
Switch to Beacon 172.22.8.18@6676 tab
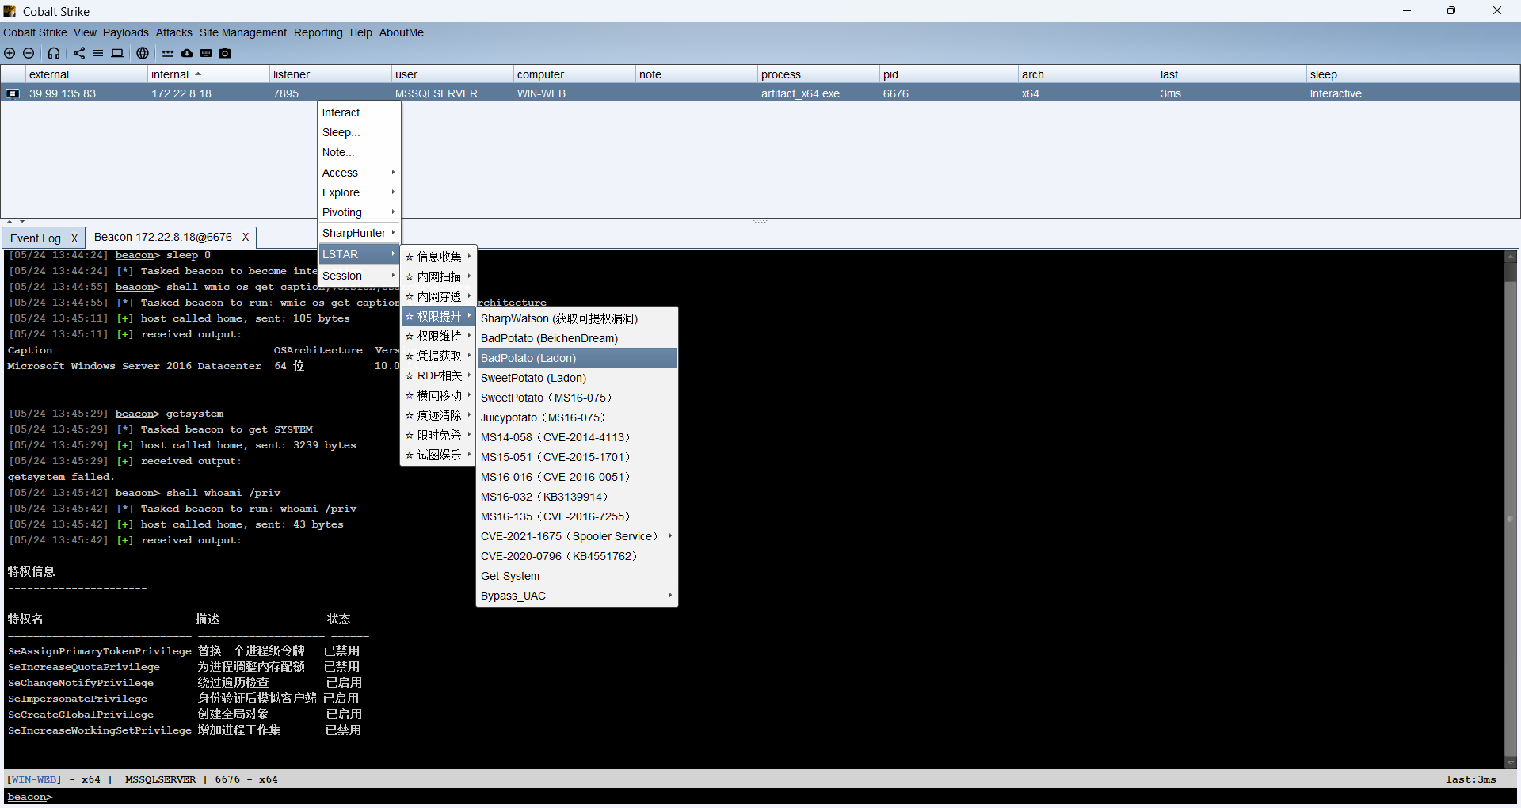pos(163,237)
